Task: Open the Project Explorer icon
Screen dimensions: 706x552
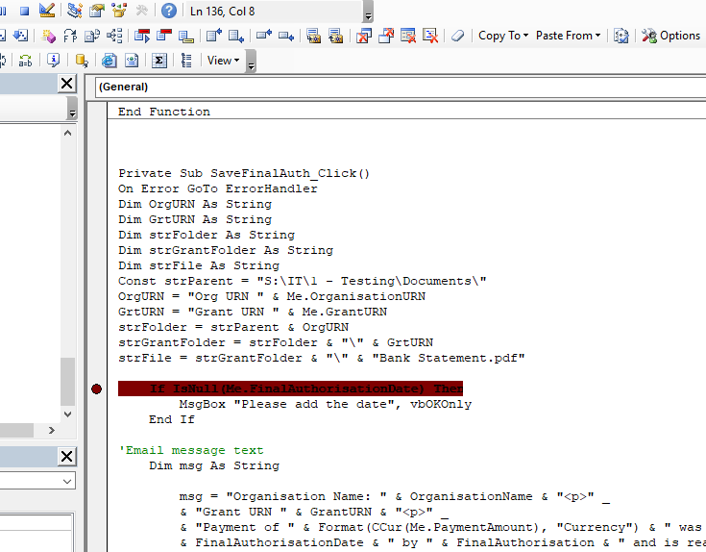Action: pos(74,11)
